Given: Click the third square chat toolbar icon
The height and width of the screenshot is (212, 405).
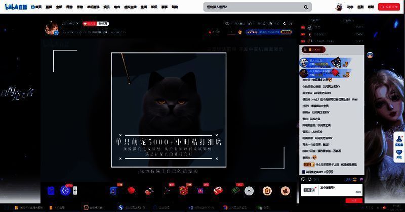Looking at the screenshot, I should pyautogui.click(x=317, y=179).
